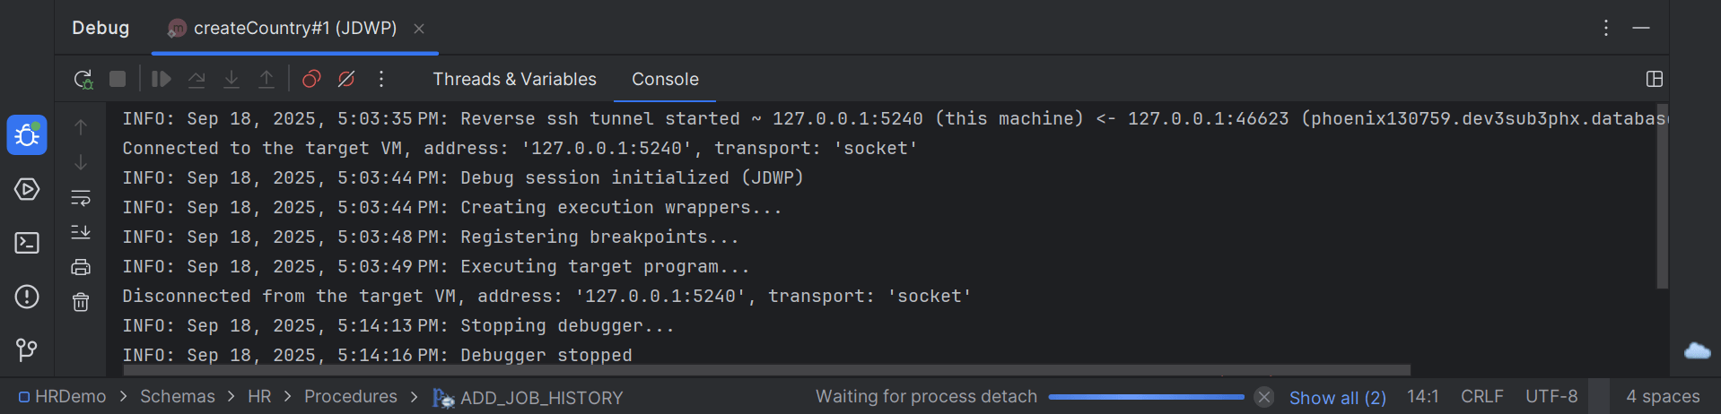Open View Breakpoints icon

(x=311, y=79)
